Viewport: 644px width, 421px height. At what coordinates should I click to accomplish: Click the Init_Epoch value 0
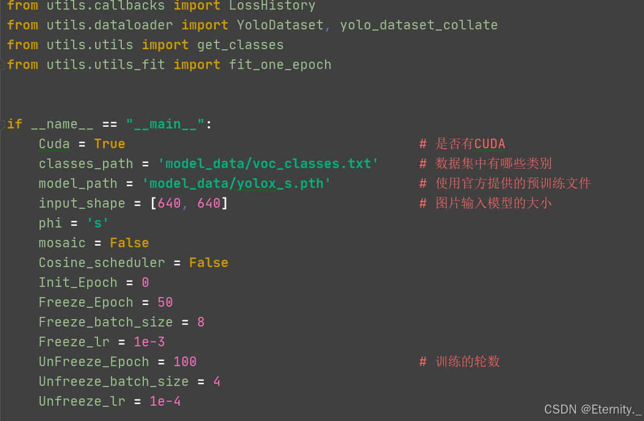146,282
